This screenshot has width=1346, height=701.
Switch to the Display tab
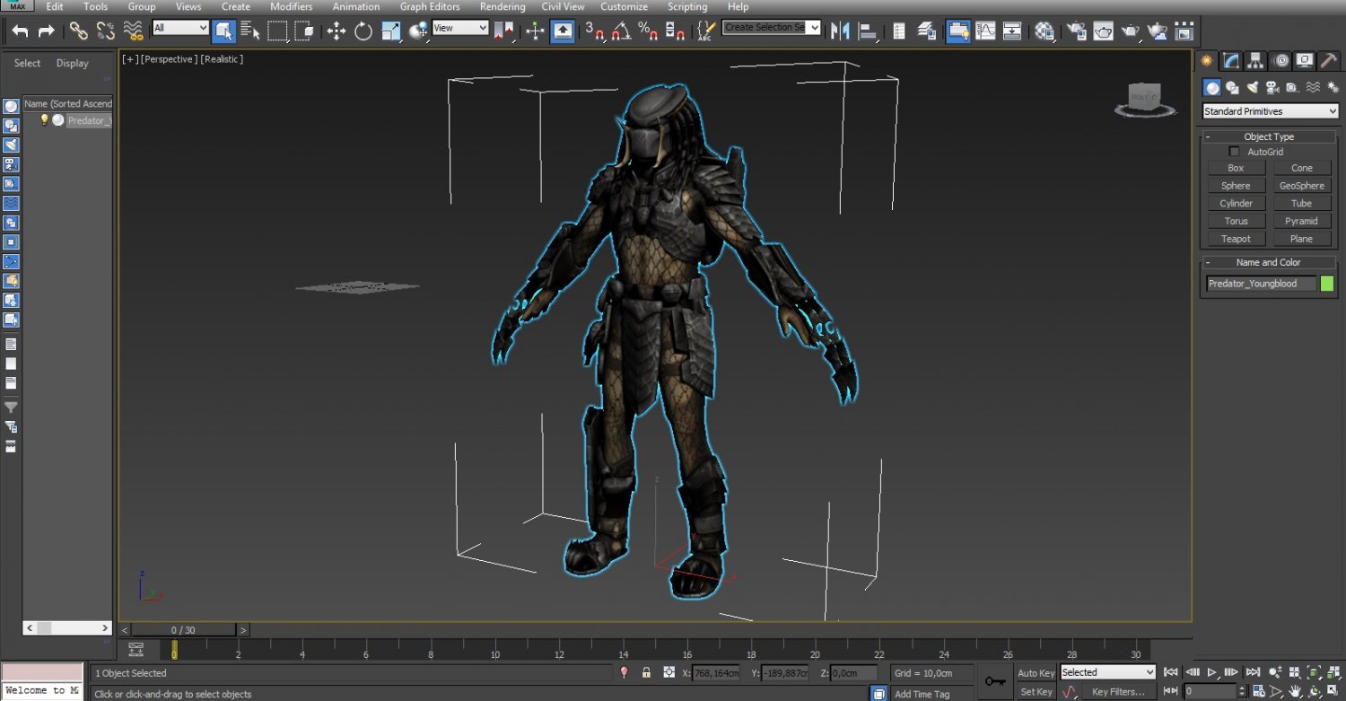[x=72, y=63]
